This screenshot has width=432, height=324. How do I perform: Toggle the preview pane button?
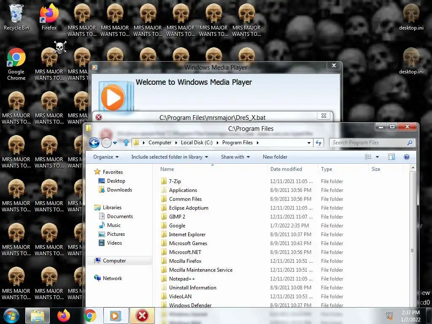coord(391,157)
